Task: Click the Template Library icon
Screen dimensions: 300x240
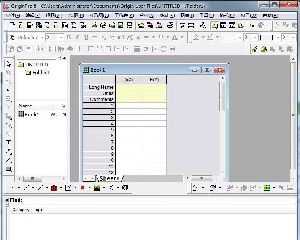Action: click(125, 188)
